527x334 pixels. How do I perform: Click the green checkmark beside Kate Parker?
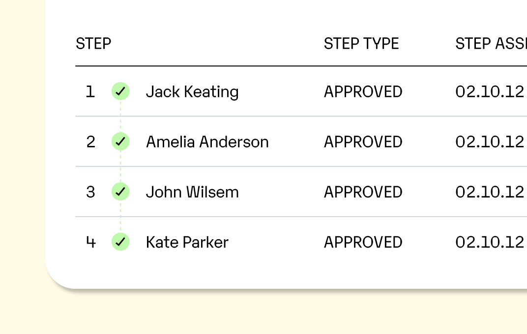tap(120, 242)
